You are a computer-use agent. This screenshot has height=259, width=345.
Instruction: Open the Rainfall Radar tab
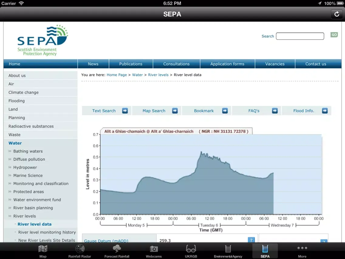(x=80, y=251)
